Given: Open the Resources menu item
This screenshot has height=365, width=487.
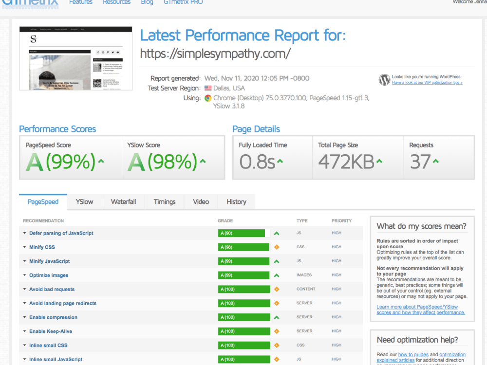Looking at the screenshot, I should [116, 2].
